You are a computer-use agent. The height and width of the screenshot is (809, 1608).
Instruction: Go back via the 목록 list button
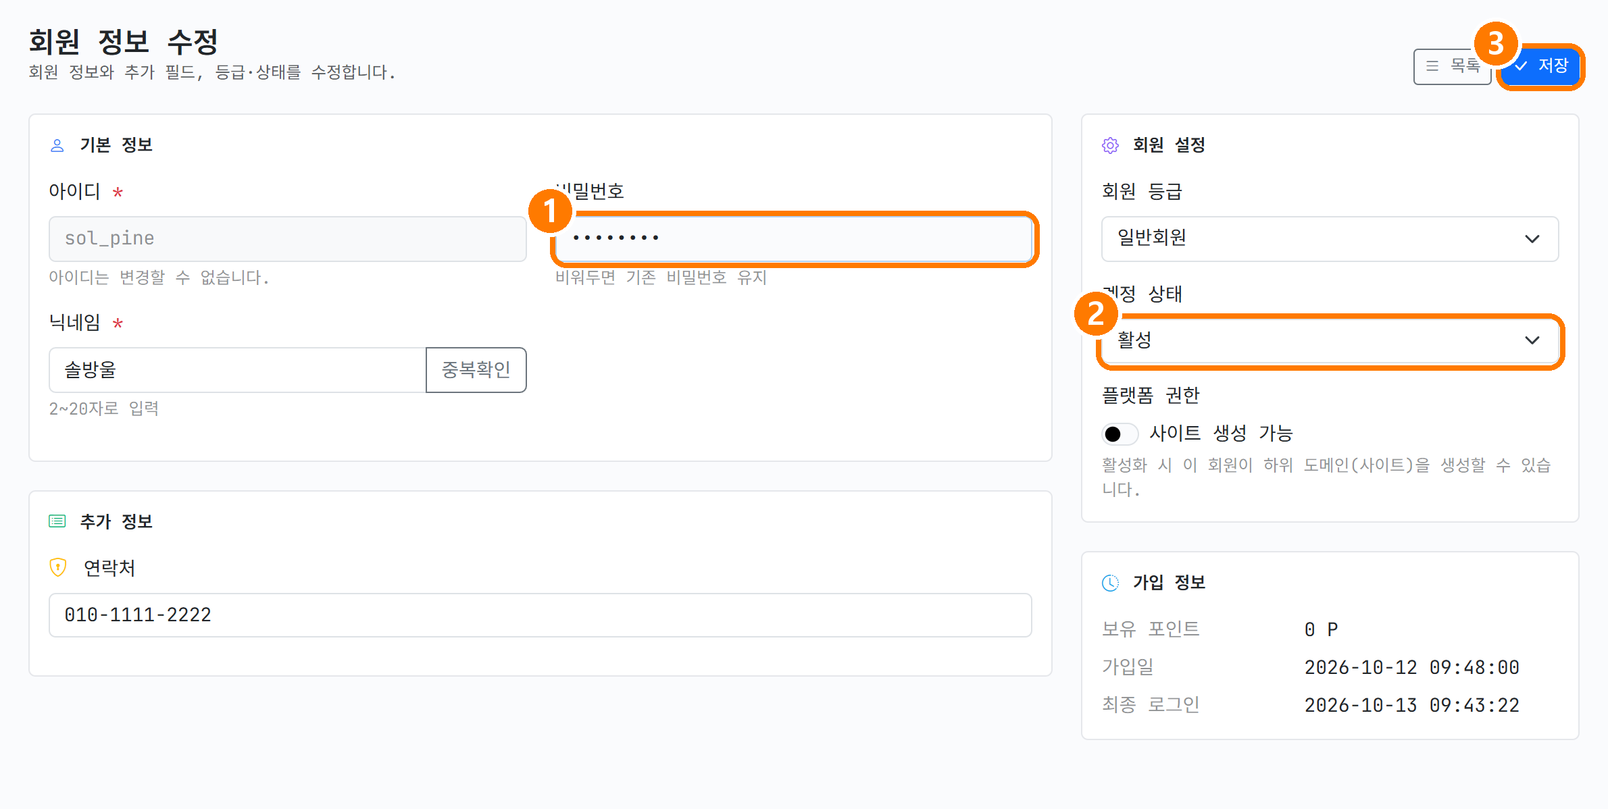1453,66
